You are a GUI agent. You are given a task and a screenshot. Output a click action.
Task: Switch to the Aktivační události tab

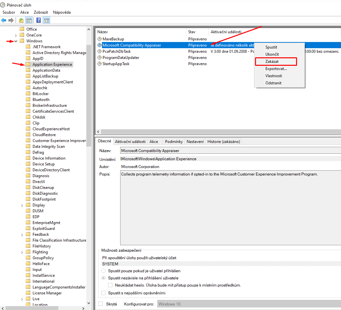(130, 142)
